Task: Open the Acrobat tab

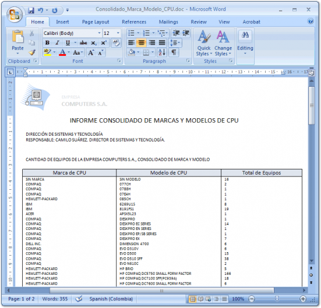Action: pos(251,22)
